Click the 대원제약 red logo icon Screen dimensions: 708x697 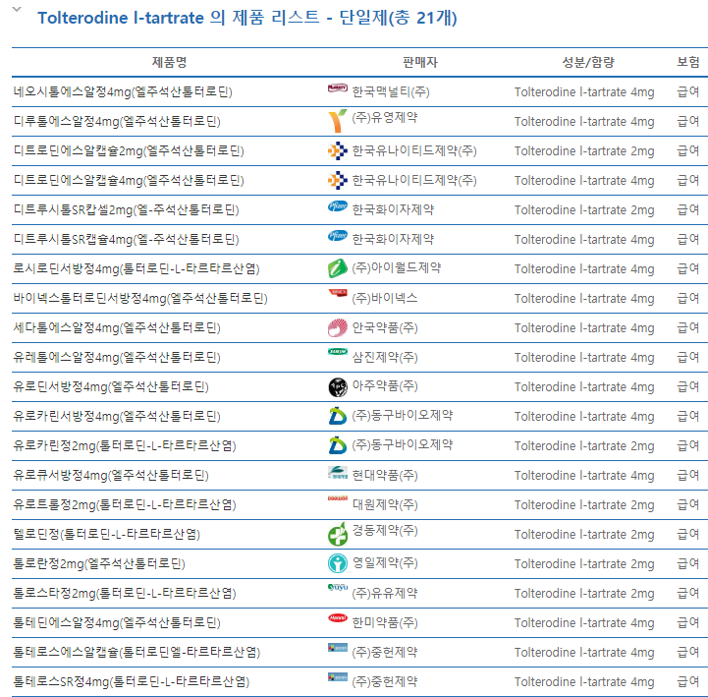tap(337, 498)
